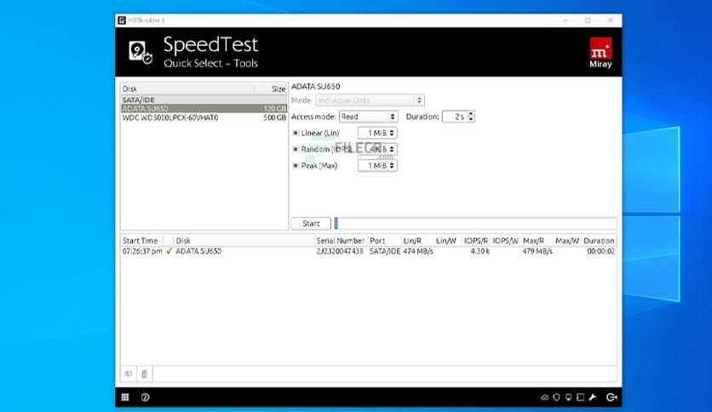The image size is (712, 412).
Task: Click the Serial Number column header
Action: (340, 241)
